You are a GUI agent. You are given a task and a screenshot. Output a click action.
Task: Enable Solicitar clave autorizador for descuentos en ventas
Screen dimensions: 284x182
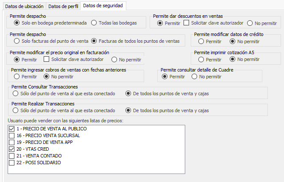(x=186, y=23)
